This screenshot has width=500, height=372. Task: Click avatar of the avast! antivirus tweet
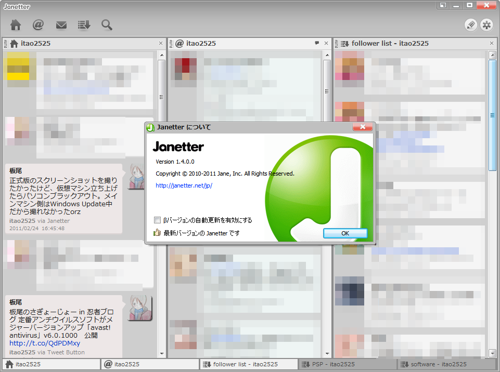[x=140, y=308]
